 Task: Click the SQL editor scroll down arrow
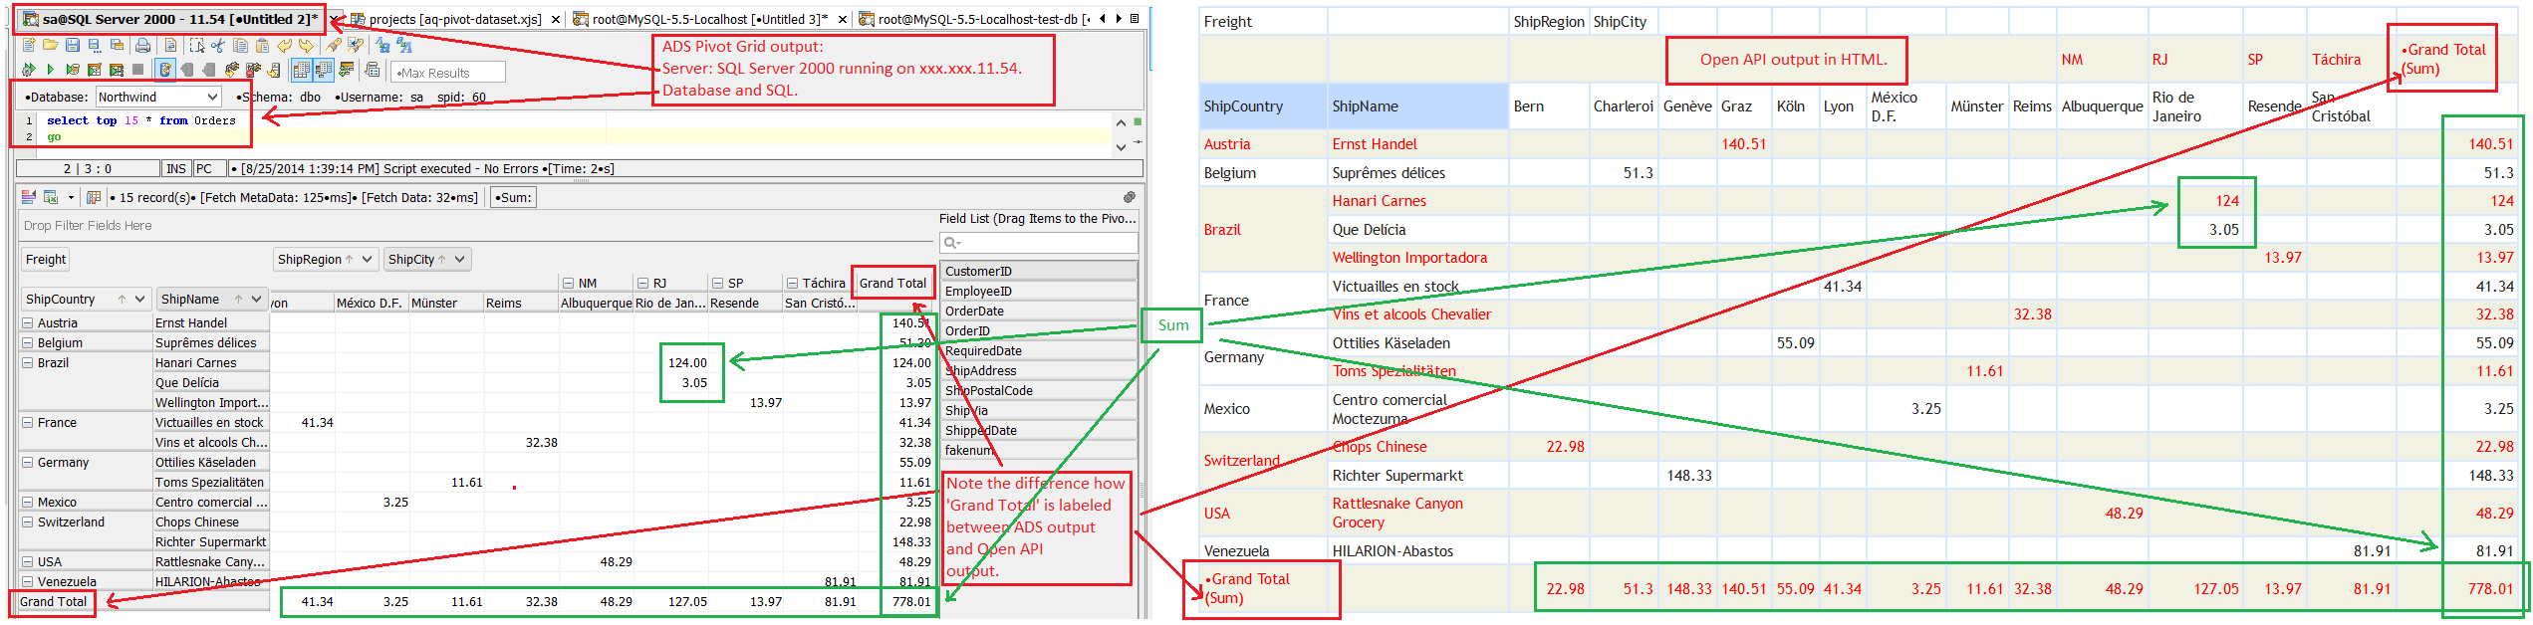[x=1121, y=147]
